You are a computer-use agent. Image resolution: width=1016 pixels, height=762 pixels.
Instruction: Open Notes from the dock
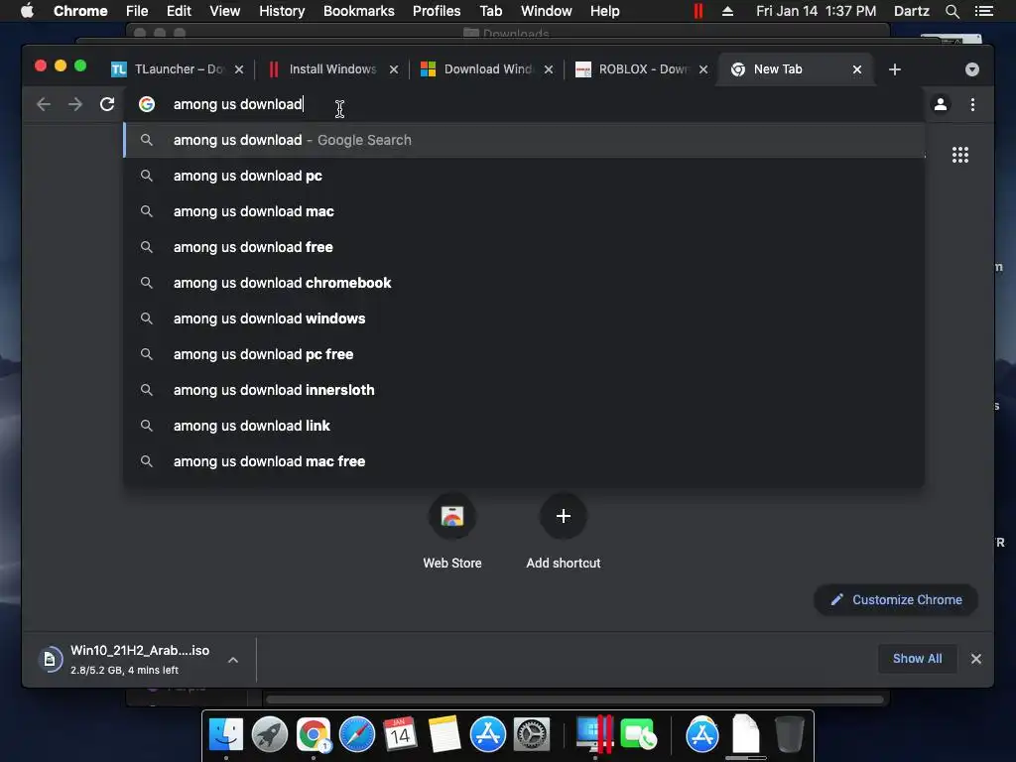(x=444, y=735)
